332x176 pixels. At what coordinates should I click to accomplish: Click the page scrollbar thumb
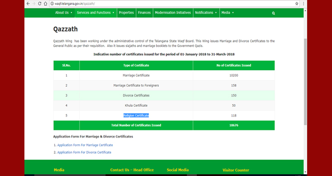click(305, 81)
